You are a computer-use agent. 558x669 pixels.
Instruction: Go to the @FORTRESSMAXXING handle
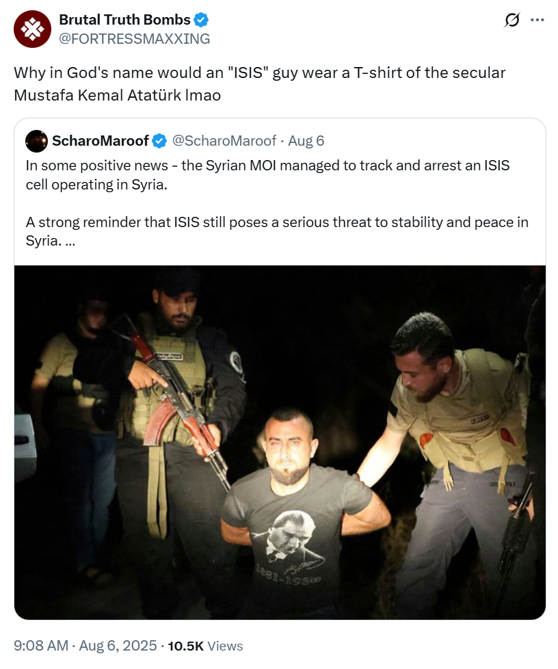(135, 39)
